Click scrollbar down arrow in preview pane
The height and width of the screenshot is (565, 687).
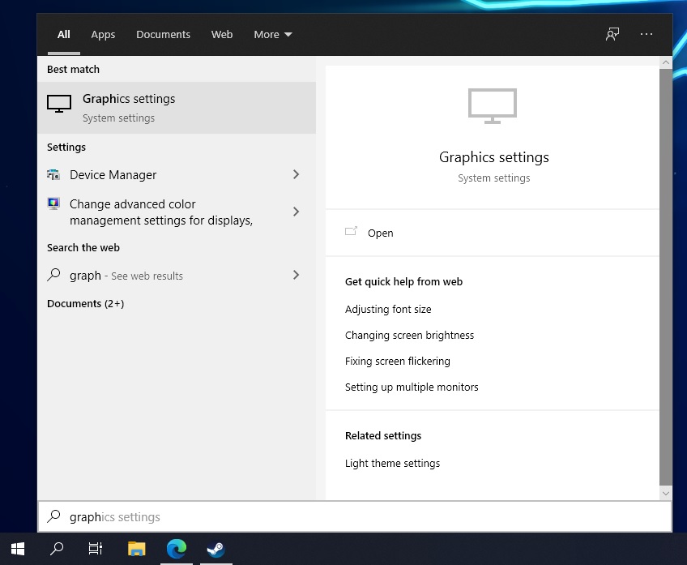point(666,493)
